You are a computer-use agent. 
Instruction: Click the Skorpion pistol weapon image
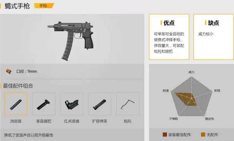(70, 41)
